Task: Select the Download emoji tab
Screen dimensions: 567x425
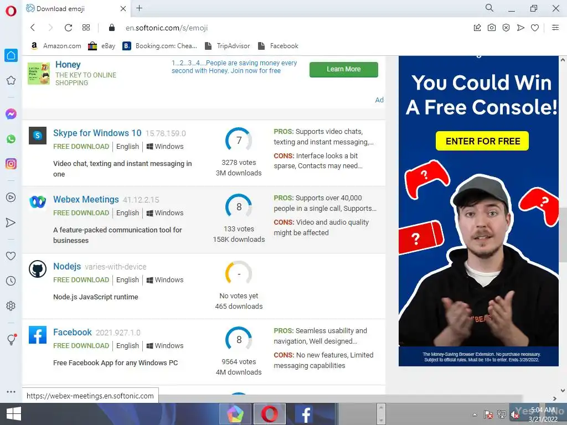Action: [76, 9]
